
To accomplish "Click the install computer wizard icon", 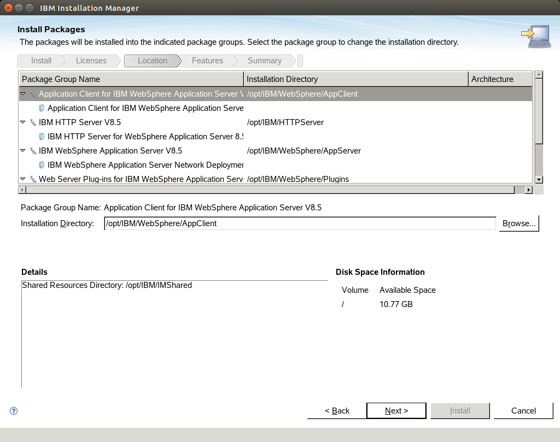I will [535, 37].
